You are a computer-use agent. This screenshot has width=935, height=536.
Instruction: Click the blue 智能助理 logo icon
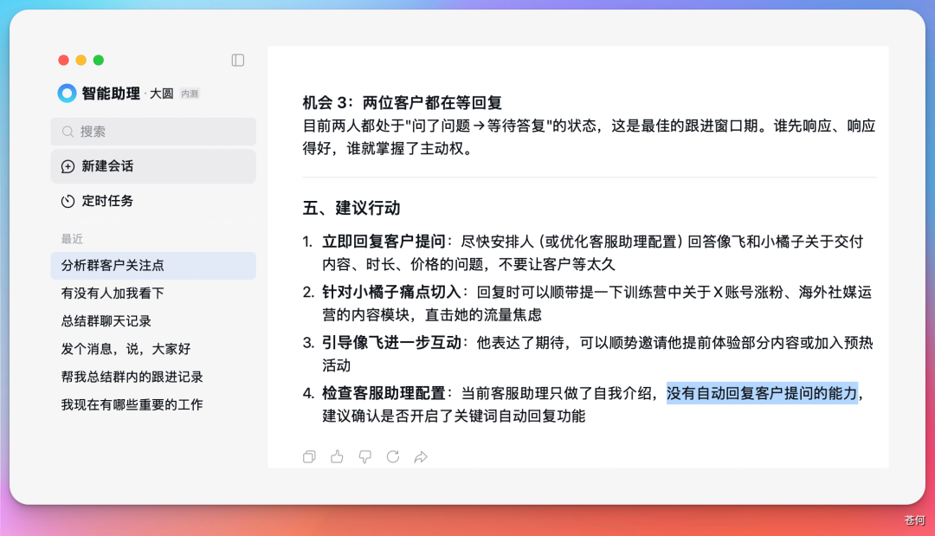click(x=67, y=93)
